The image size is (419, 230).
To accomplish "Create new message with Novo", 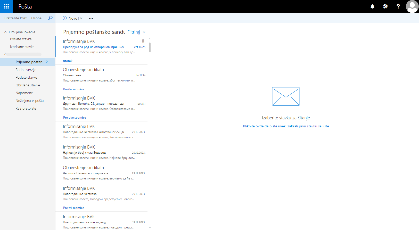I will click(x=73, y=18).
